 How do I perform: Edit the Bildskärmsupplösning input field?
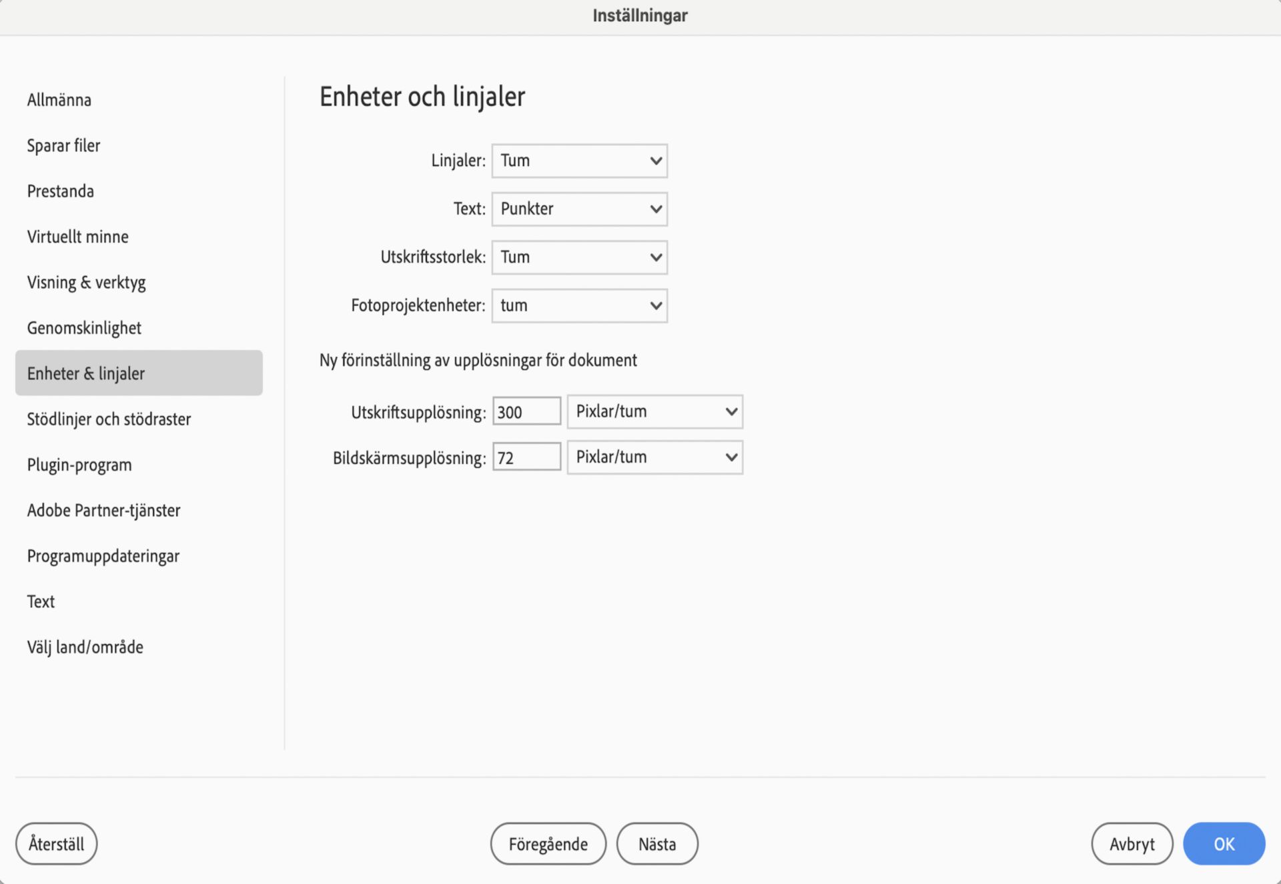(x=526, y=457)
